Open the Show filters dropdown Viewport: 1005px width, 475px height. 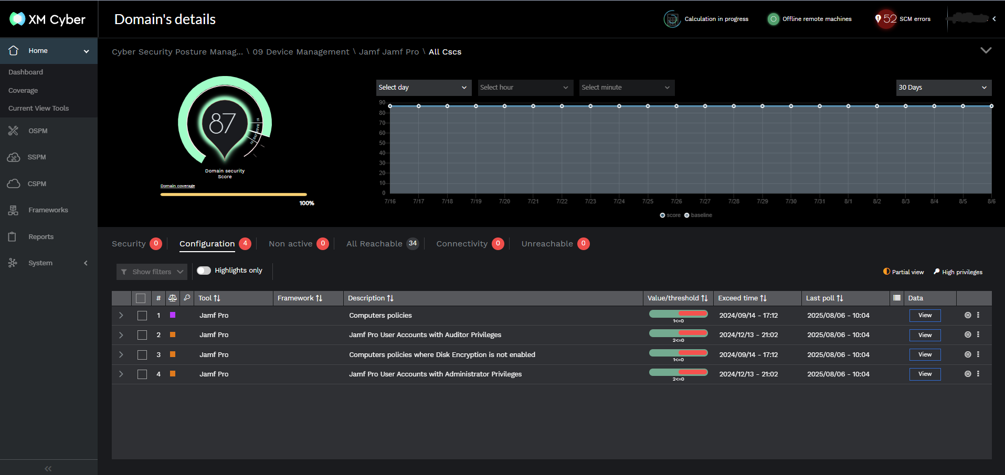(x=152, y=272)
